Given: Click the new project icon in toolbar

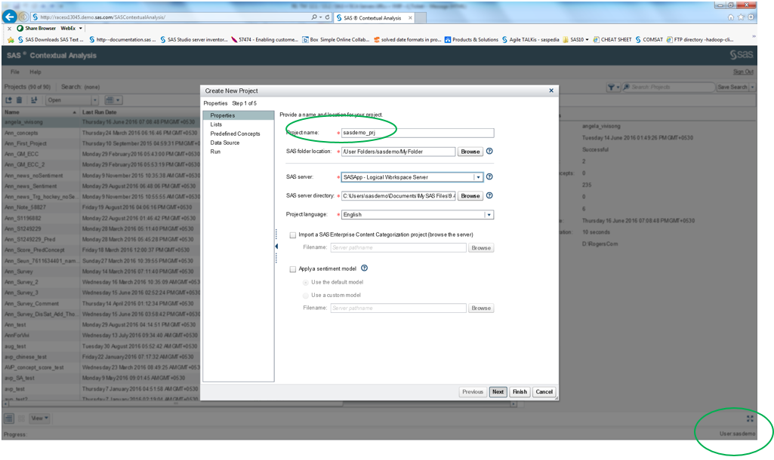Looking at the screenshot, I should 8,100.
